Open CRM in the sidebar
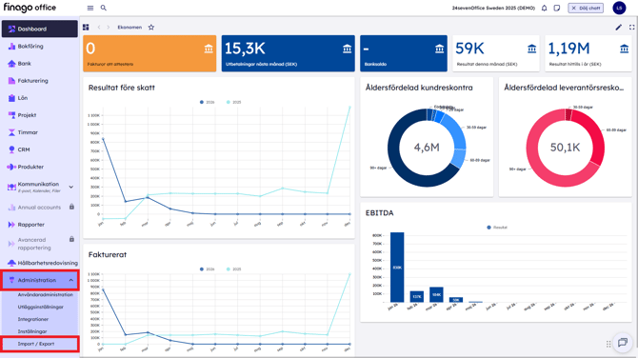Image resolution: width=638 pixels, height=358 pixels. tap(39, 149)
